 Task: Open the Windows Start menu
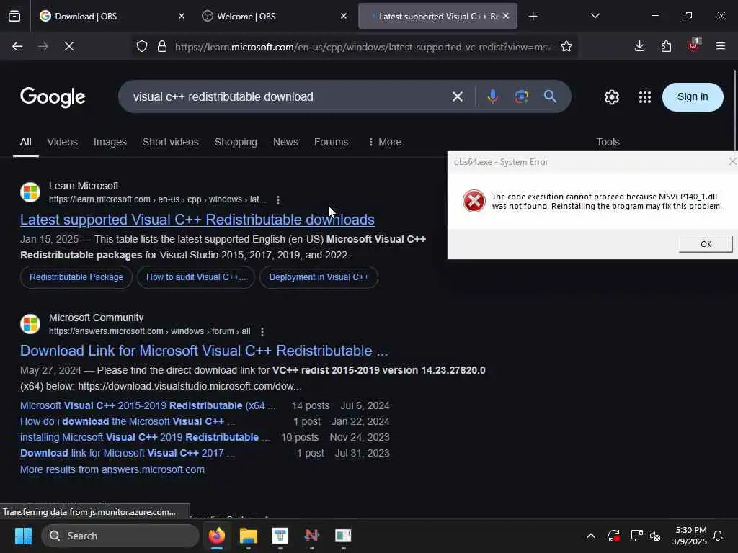pos(23,536)
